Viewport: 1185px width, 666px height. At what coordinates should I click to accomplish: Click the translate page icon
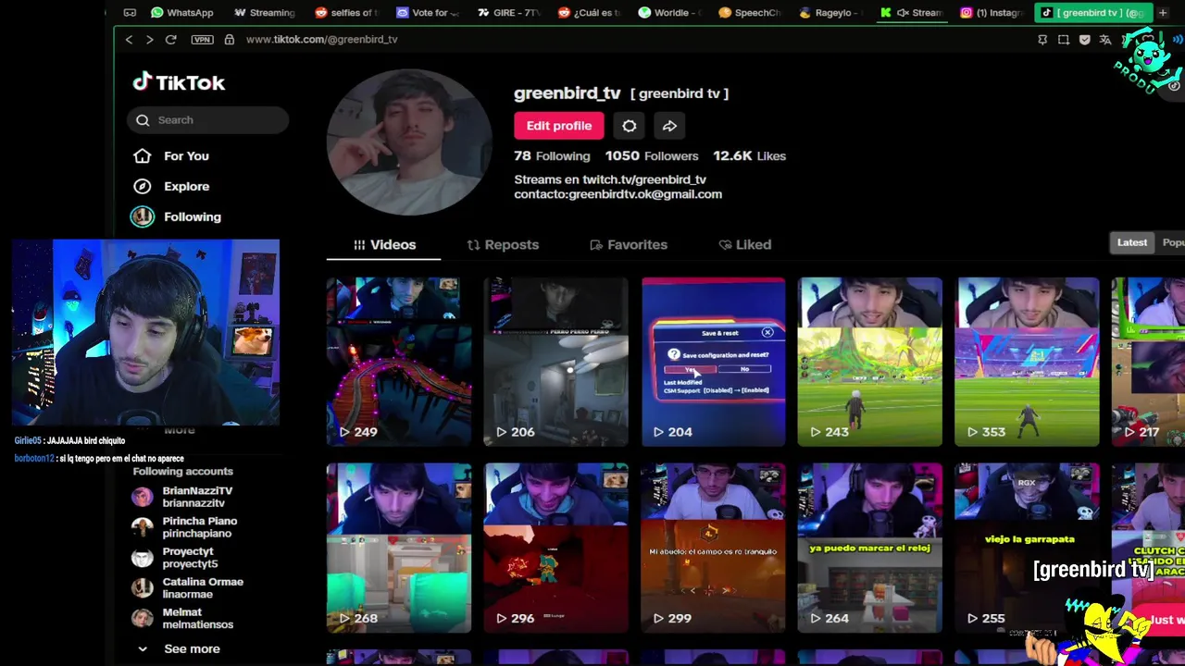point(1105,40)
